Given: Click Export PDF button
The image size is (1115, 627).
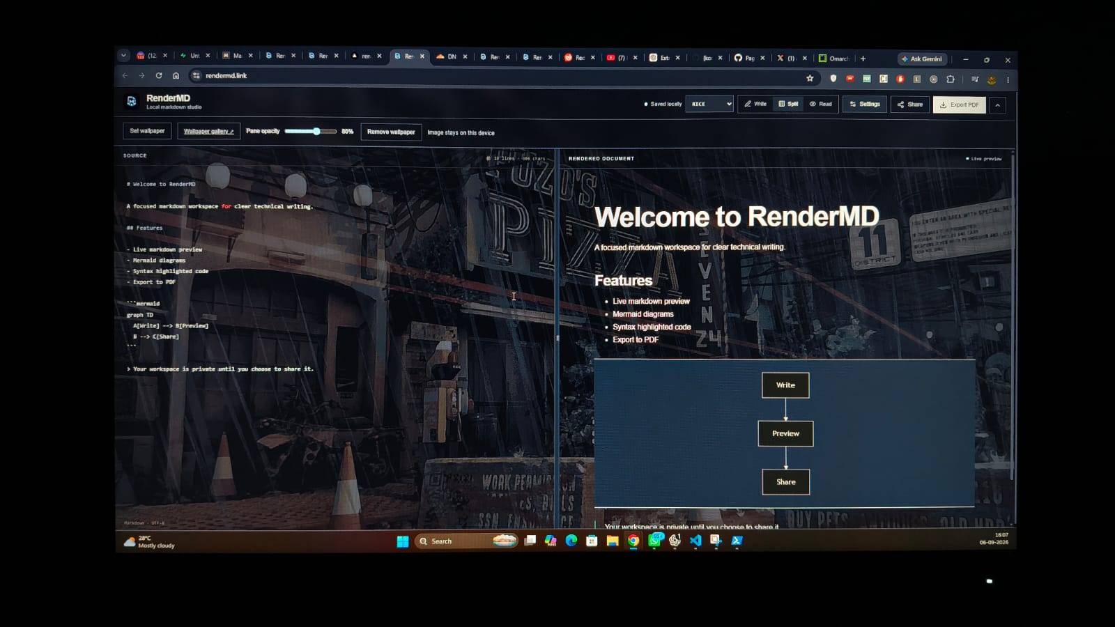Looking at the screenshot, I should click(x=960, y=104).
